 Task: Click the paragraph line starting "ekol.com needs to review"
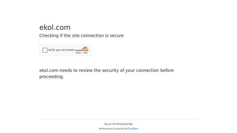point(107,71)
